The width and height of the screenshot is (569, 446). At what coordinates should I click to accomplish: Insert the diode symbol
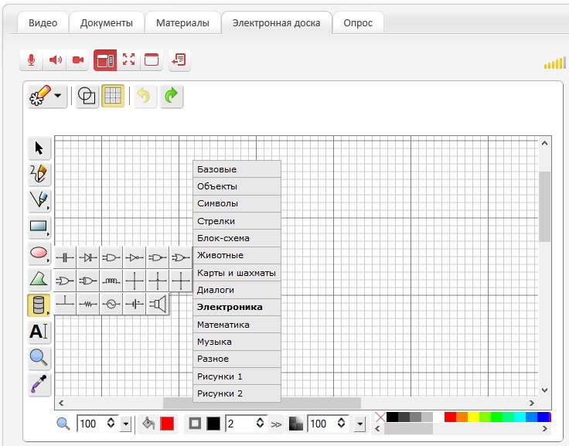[x=88, y=257]
